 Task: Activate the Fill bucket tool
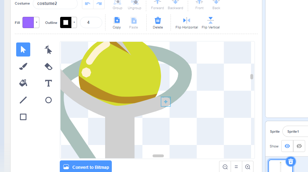point(23,83)
